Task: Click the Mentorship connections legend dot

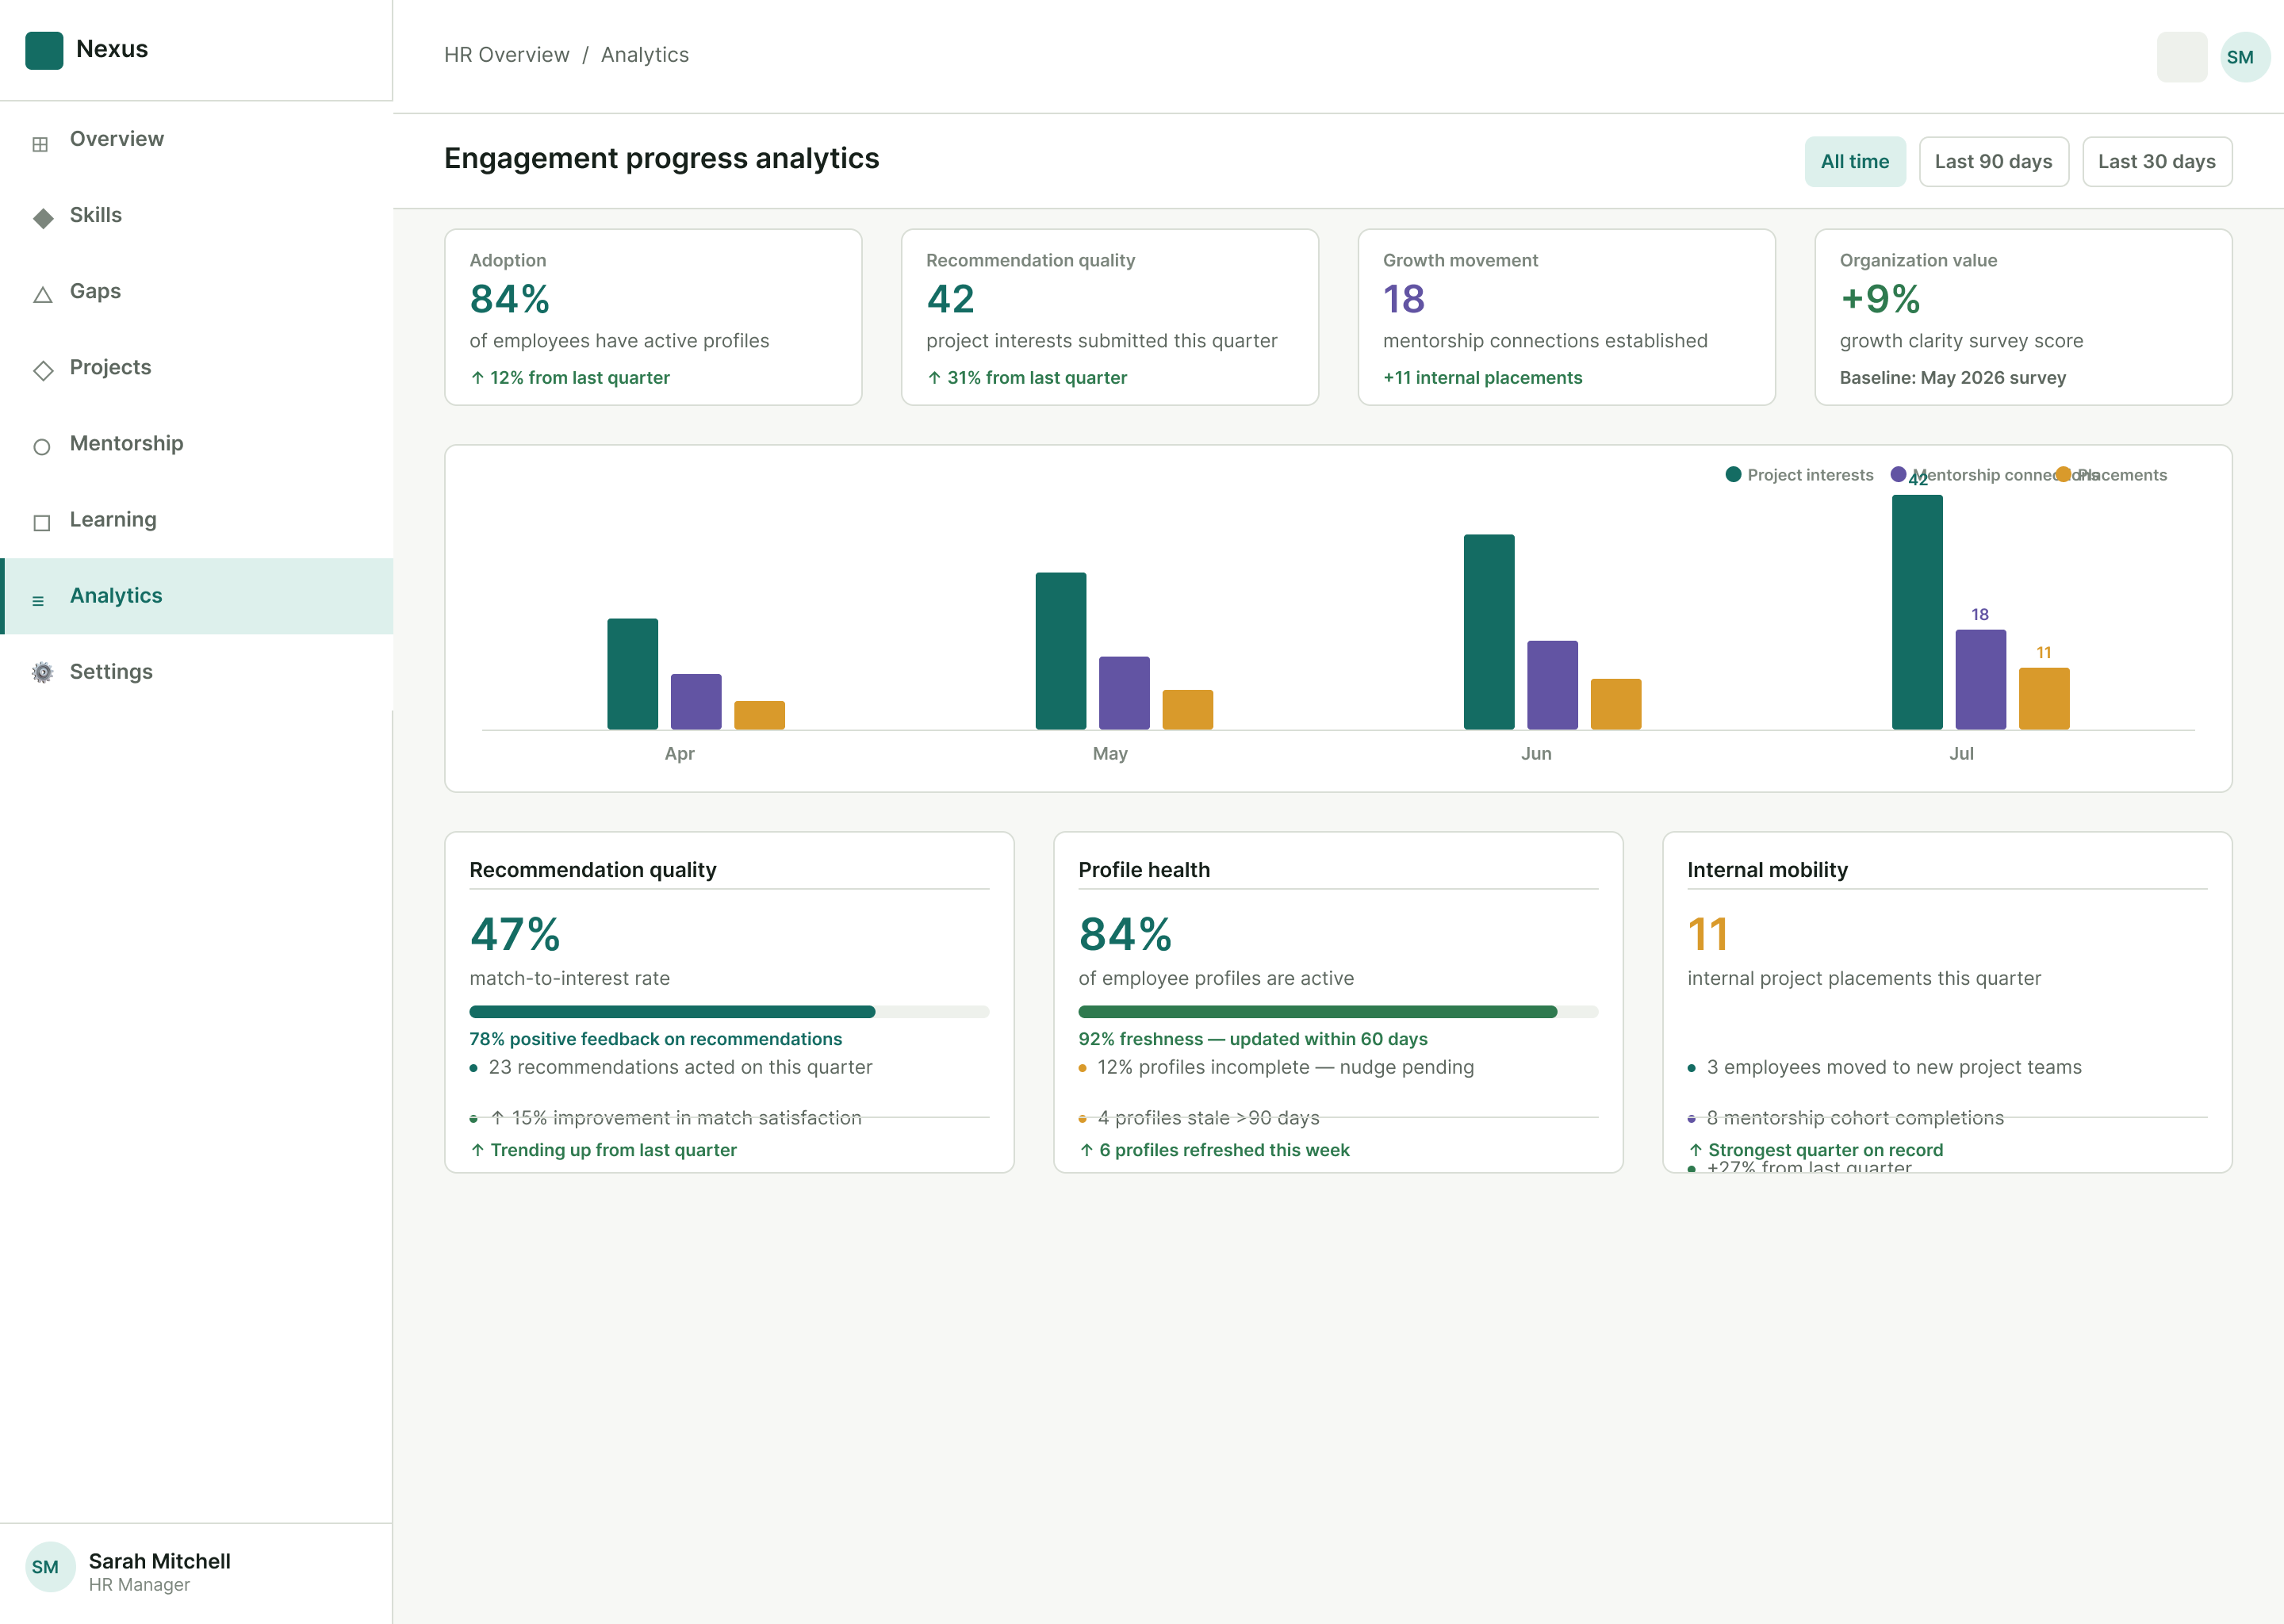Action: click(x=1898, y=474)
